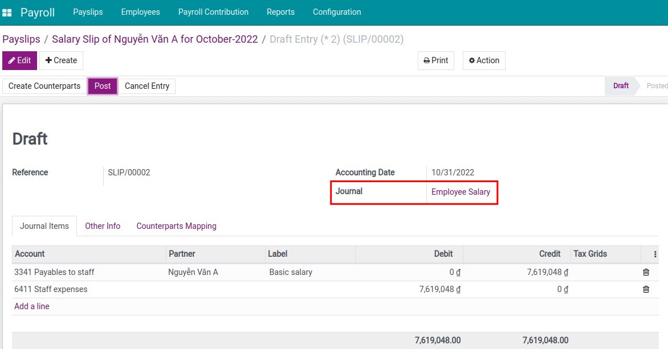Click the Post button
This screenshot has width=668, height=349.
click(x=102, y=86)
